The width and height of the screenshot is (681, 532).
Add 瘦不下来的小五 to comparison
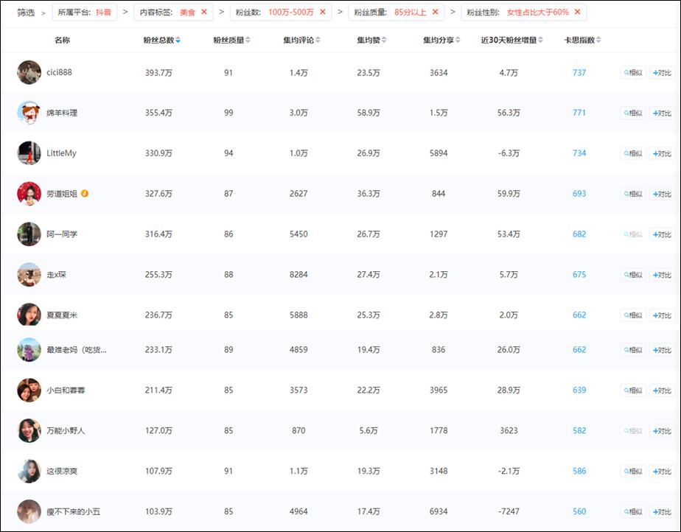pyautogui.click(x=662, y=511)
